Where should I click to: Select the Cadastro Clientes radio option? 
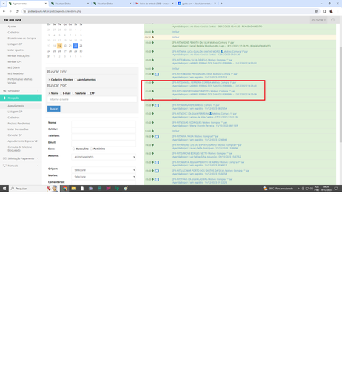(x=49, y=80)
